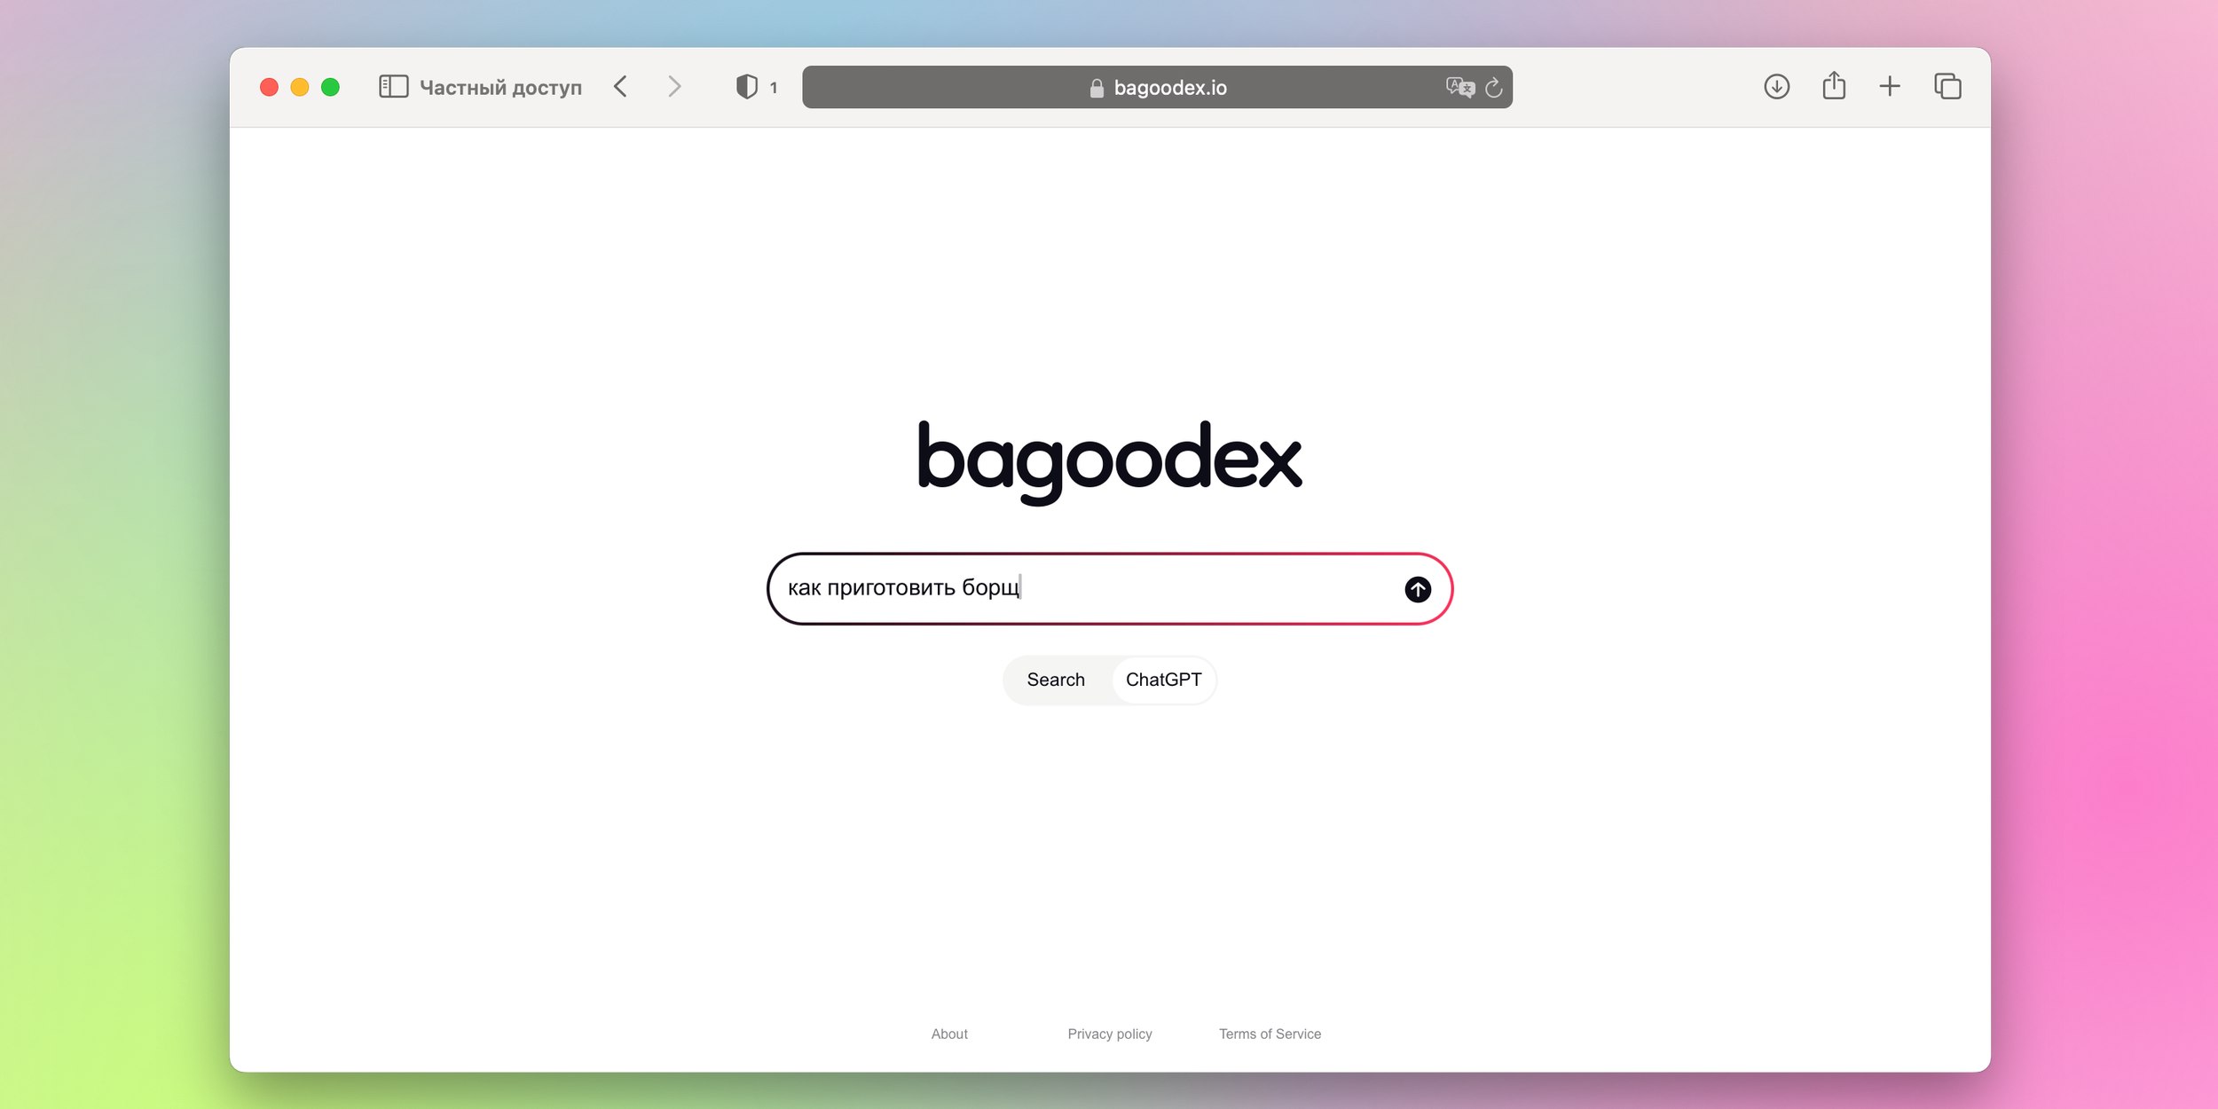Open the tab overview grid
The image size is (2218, 1109).
click(x=1949, y=88)
